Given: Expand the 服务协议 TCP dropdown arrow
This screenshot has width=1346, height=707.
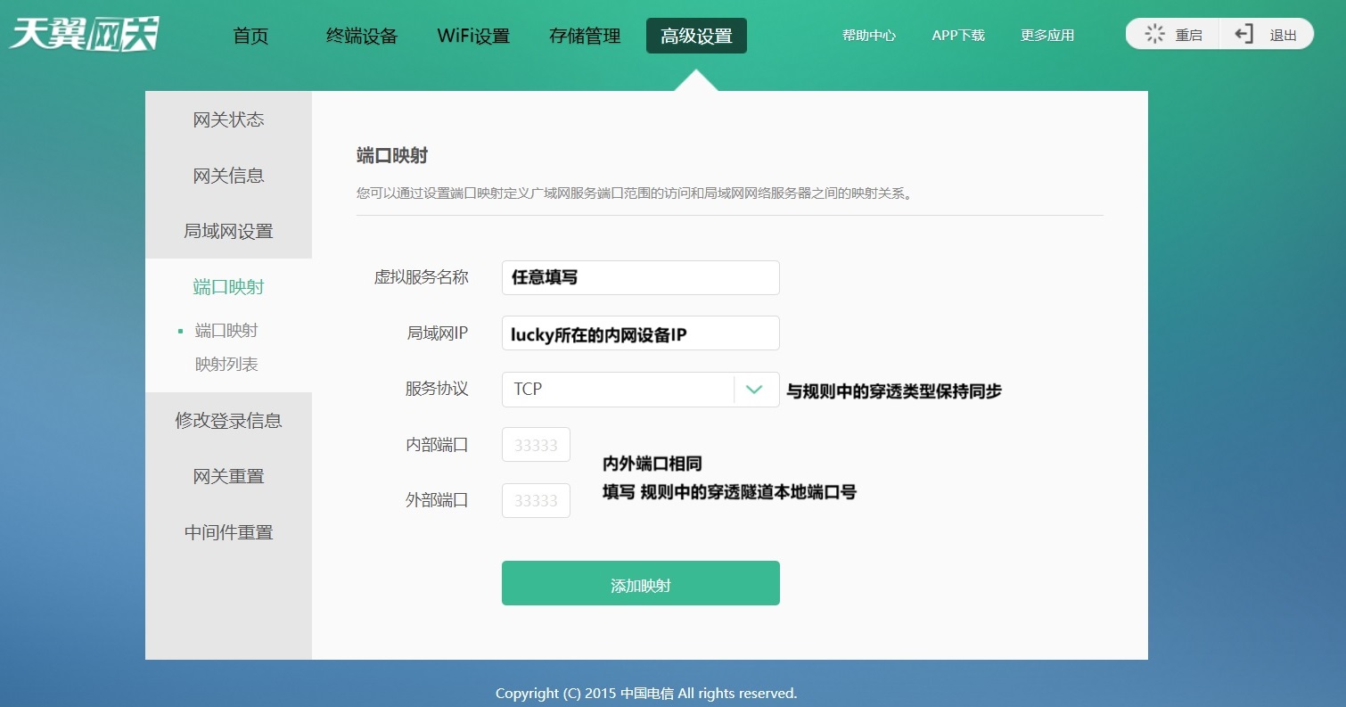Looking at the screenshot, I should tap(755, 390).
